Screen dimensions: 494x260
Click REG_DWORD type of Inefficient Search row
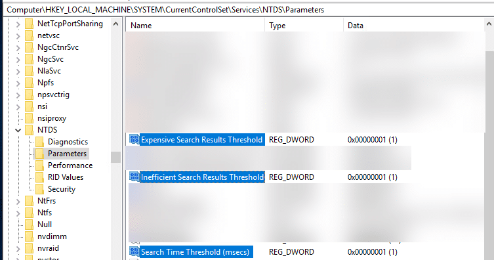point(291,177)
